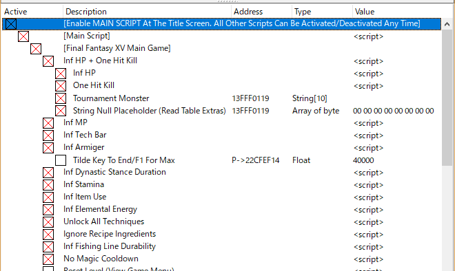The image size is (455, 271).
Task: Select the Inf HP + One Hit Kill label
Action: click(100, 61)
